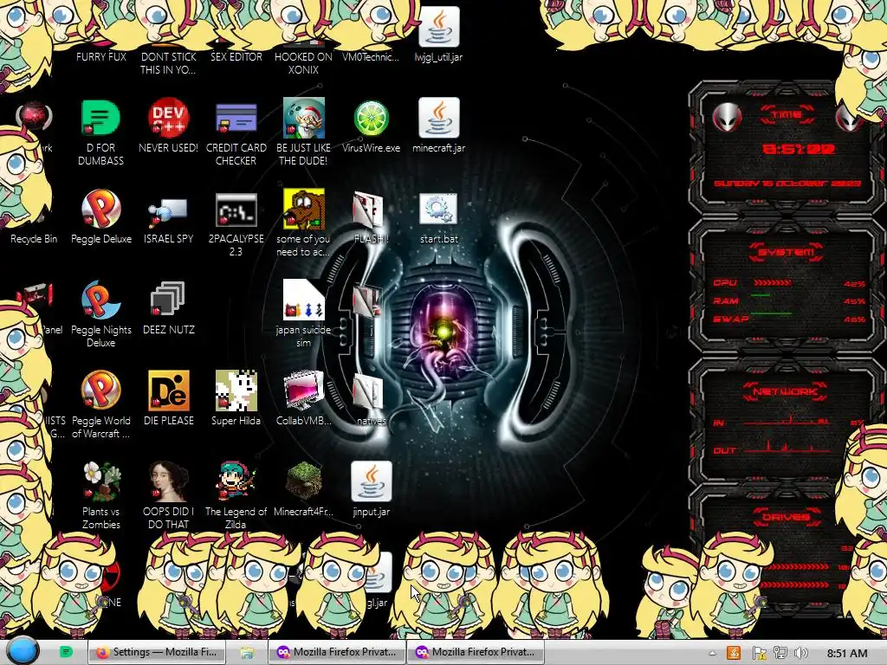Screen dimensions: 887x665
Task: Click the network tray icon
Action: pos(780,653)
